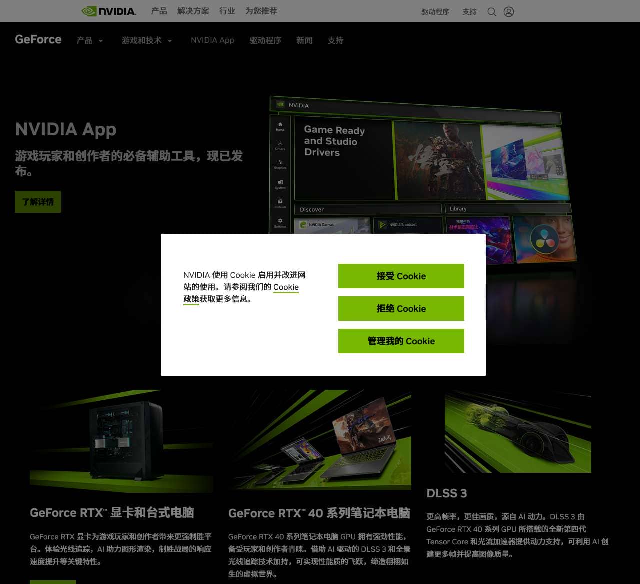
Task: Open 解决方案 menu in top bar
Action: click(x=193, y=11)
